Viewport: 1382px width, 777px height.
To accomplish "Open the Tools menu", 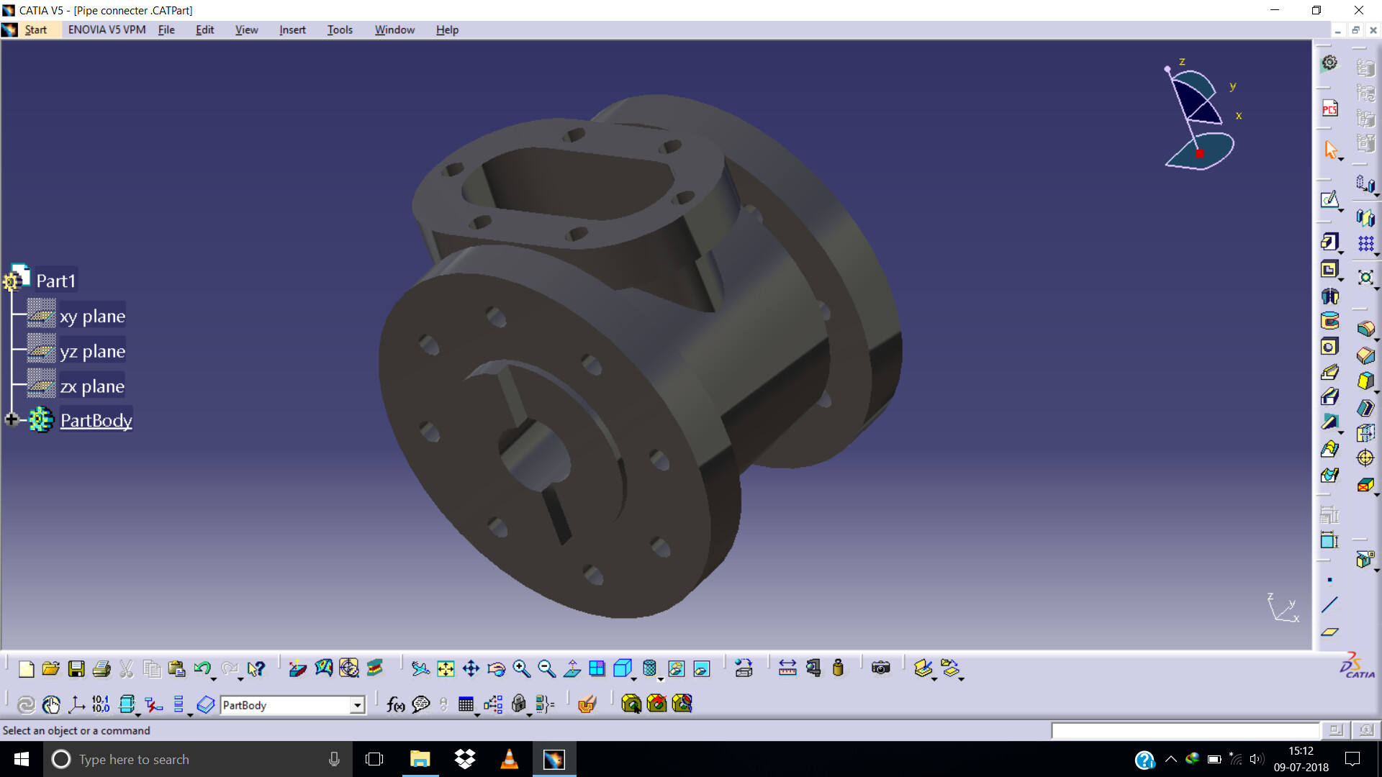I will 340,29.
